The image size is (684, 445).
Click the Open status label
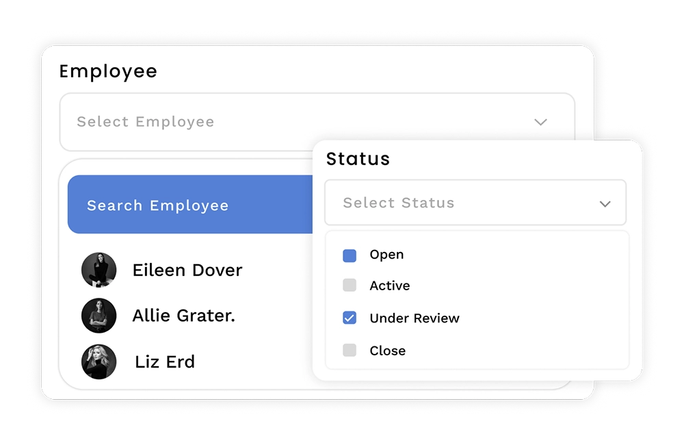386,255
